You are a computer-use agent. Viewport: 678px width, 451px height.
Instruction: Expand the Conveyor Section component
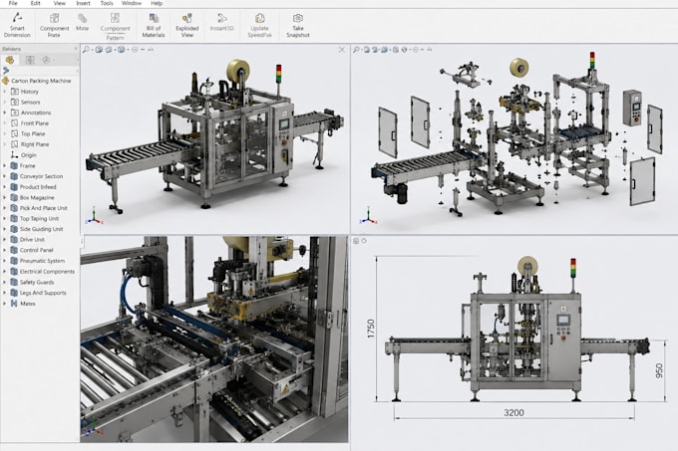5,176
